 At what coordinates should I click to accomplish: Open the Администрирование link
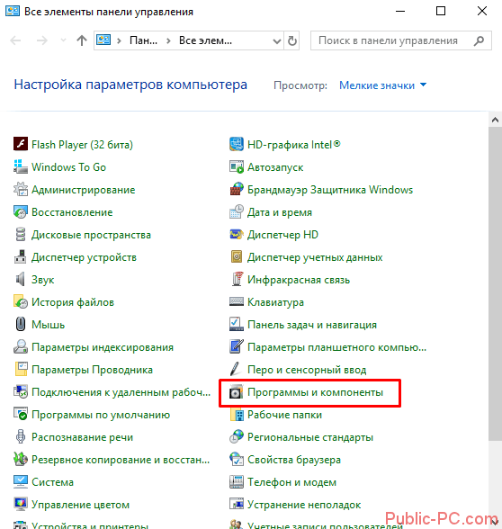click(x=83, y=190)
